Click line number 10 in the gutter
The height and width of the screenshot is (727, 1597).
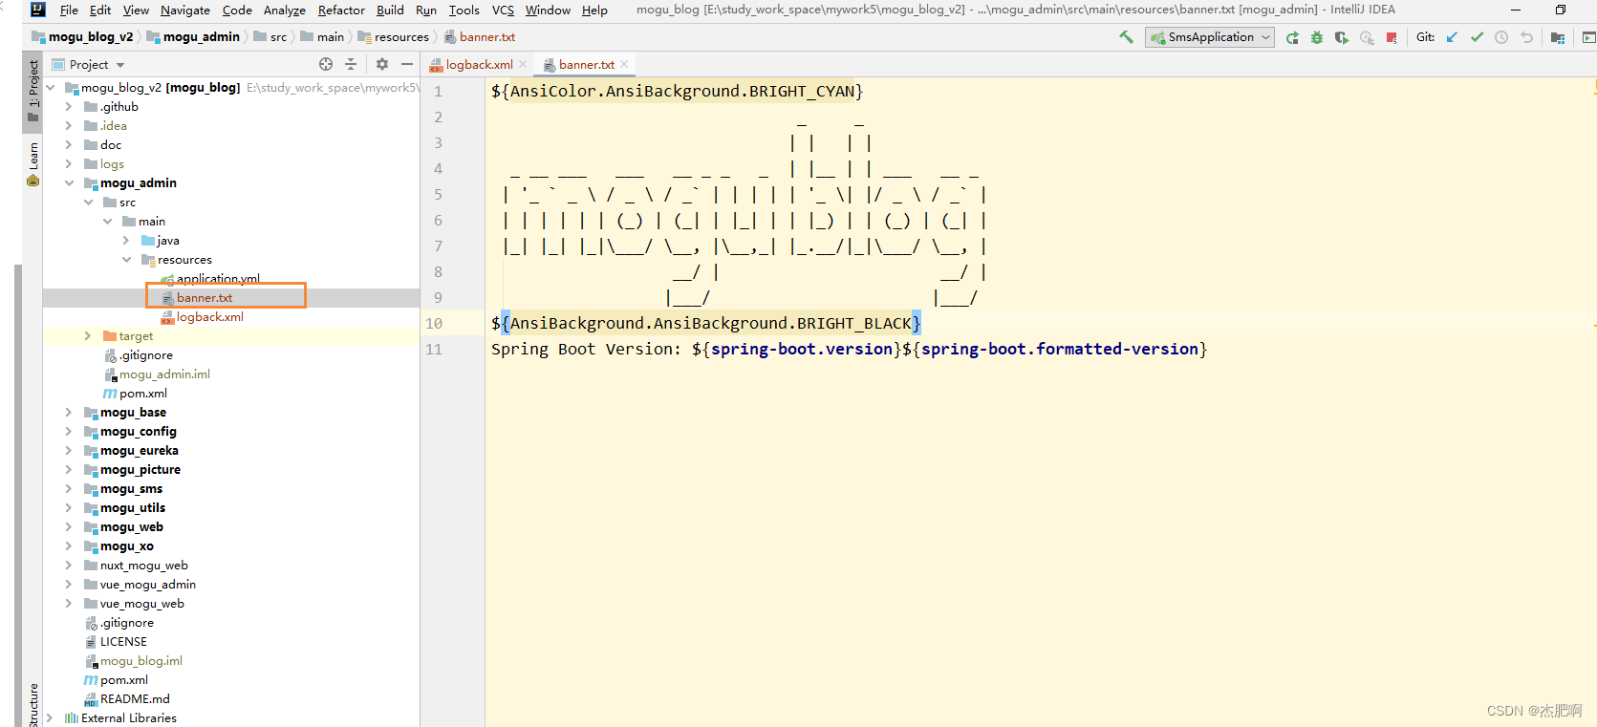pos(434,324)
